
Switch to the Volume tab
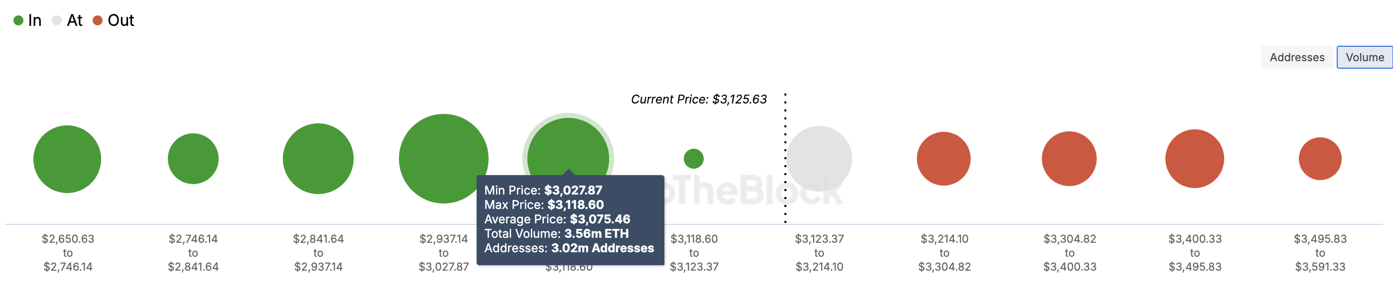coord(1364,57)
